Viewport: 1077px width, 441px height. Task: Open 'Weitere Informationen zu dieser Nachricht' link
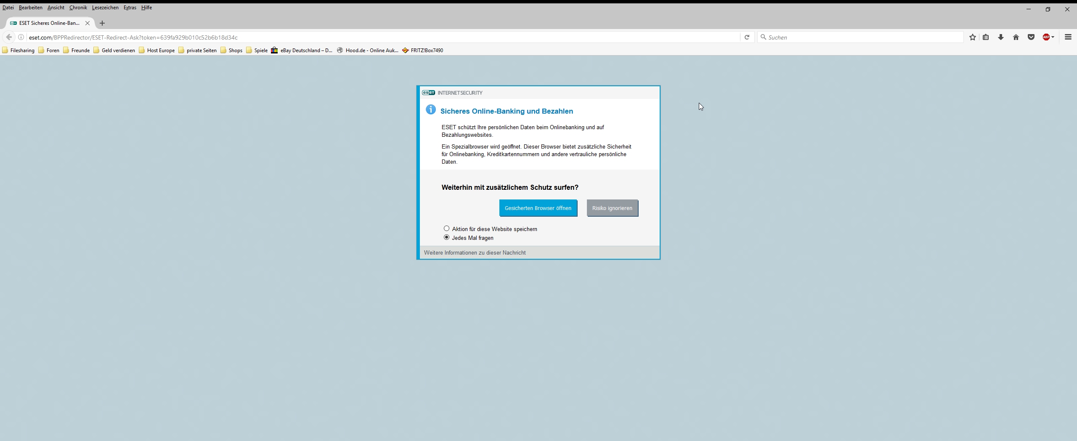[475, 252]
